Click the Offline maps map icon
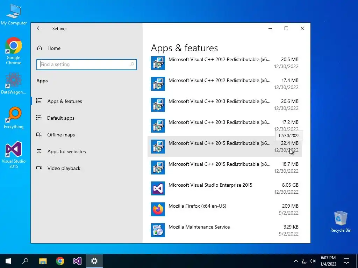 pyautogui.click(x=39, y=134)
